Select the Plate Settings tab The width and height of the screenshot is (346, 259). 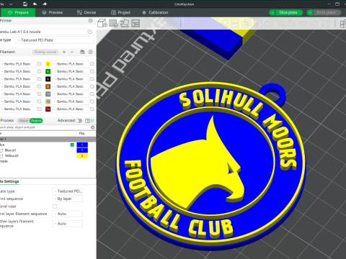tap(9, 181)
